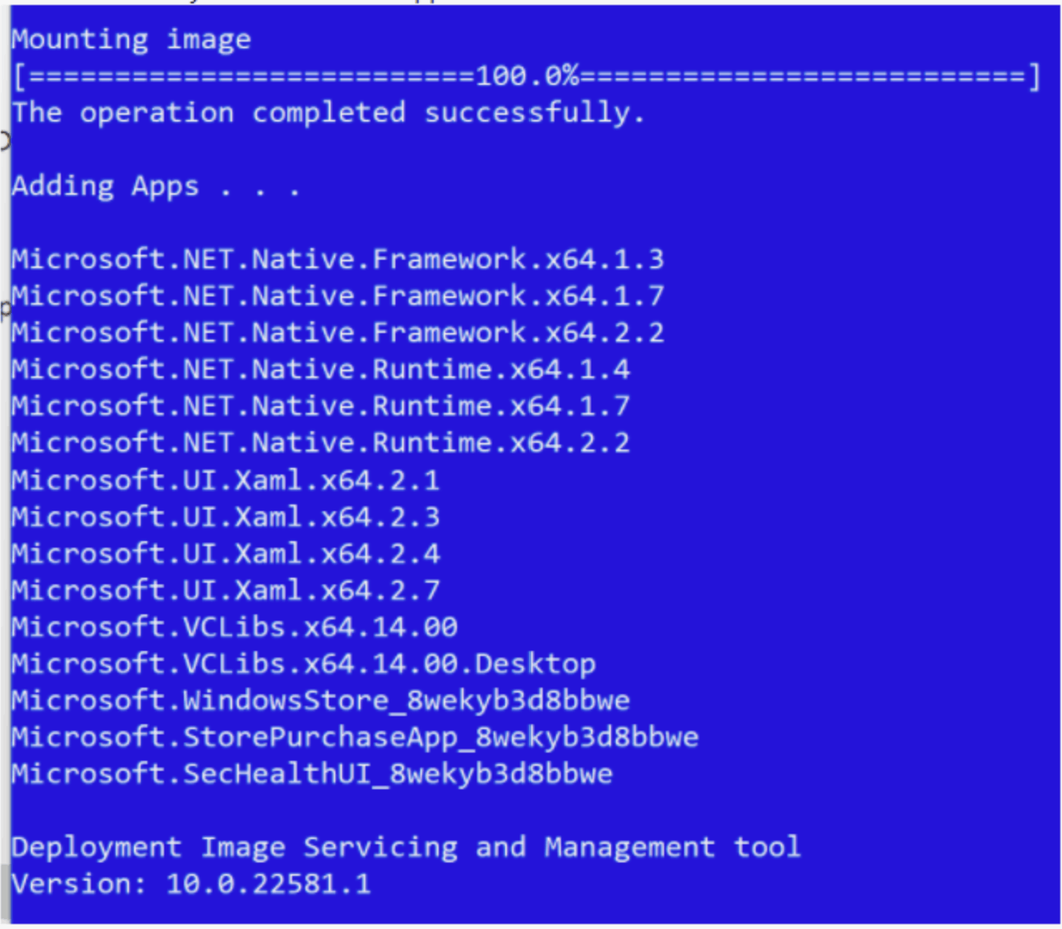Click 'The operation completed successfully.' line
The width and height of the screenshot is (1062, 929).
[x=329, y=112]
